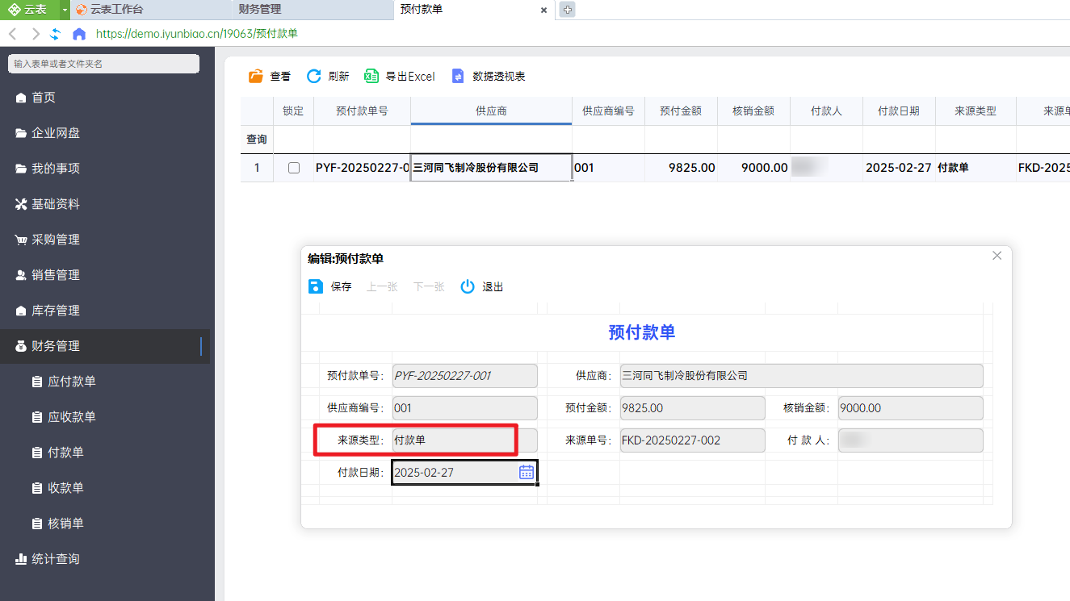
Task: Click the 核销金额 column header
Action: click(x=753, y=111)
